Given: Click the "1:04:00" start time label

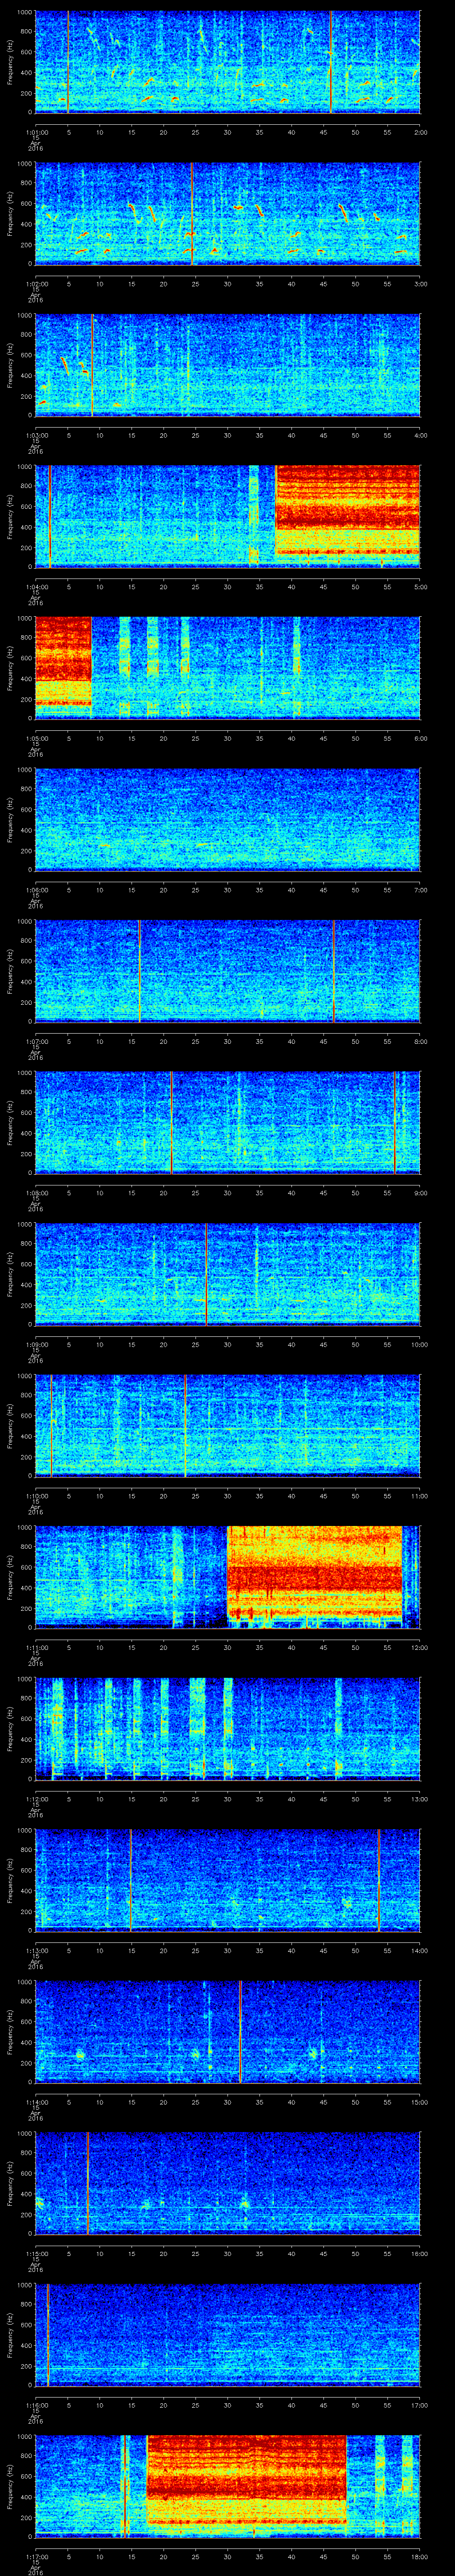Looking at the screenshot, I should click(x=36, y=587).
